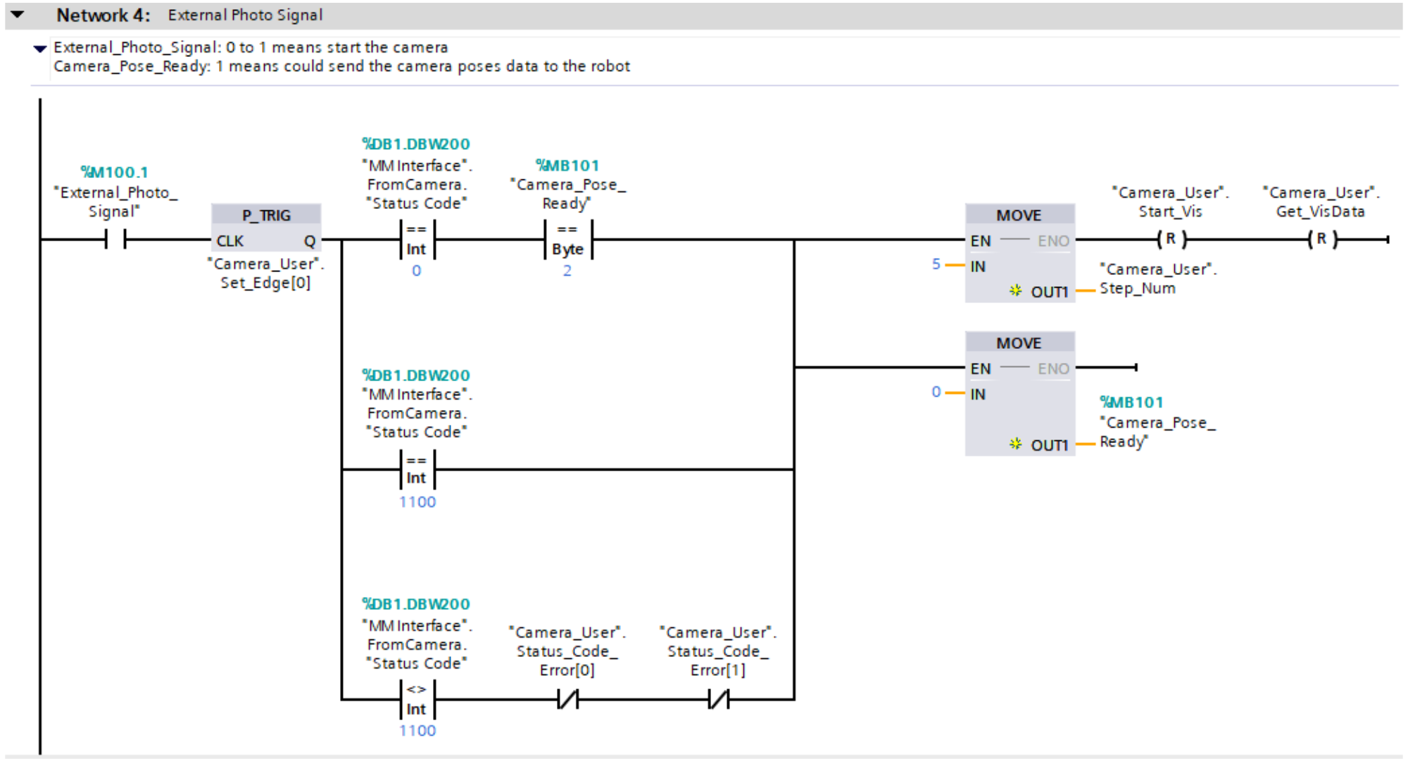Select the == Int comparator with value 0
The width and height of the screenshot is (1408, 761).
coord(417,240)
